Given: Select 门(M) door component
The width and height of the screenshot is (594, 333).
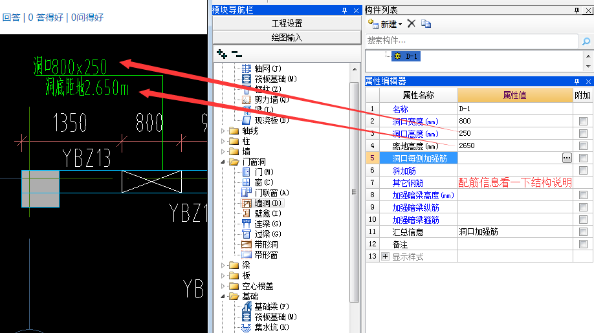Looking at the screenshot, I should pyautogui.click(x=258, y=172).
